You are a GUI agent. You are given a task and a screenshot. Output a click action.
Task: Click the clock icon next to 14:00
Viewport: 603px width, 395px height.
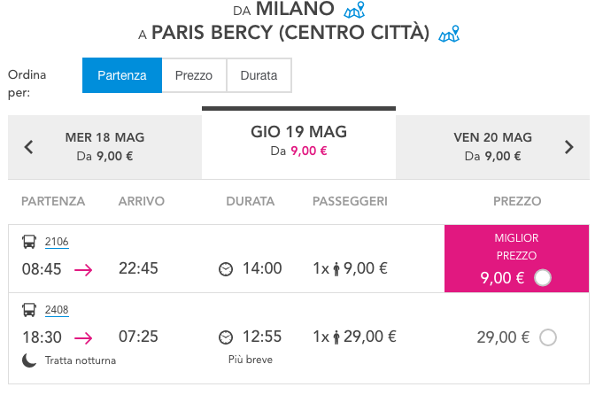(226, 269)
